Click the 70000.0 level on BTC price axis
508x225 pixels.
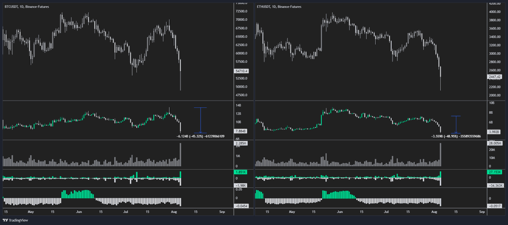242,20
